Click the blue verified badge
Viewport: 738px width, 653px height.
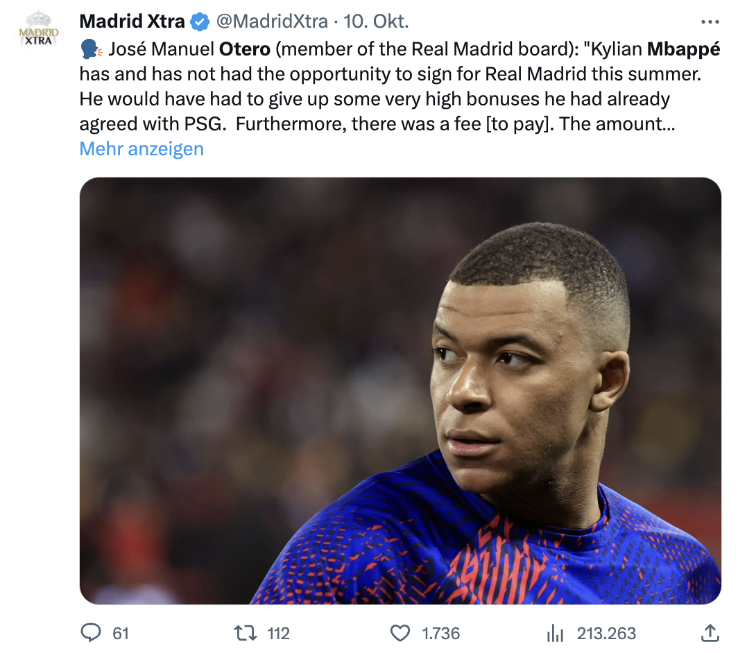pyautogui.click(x=200, y=22)
